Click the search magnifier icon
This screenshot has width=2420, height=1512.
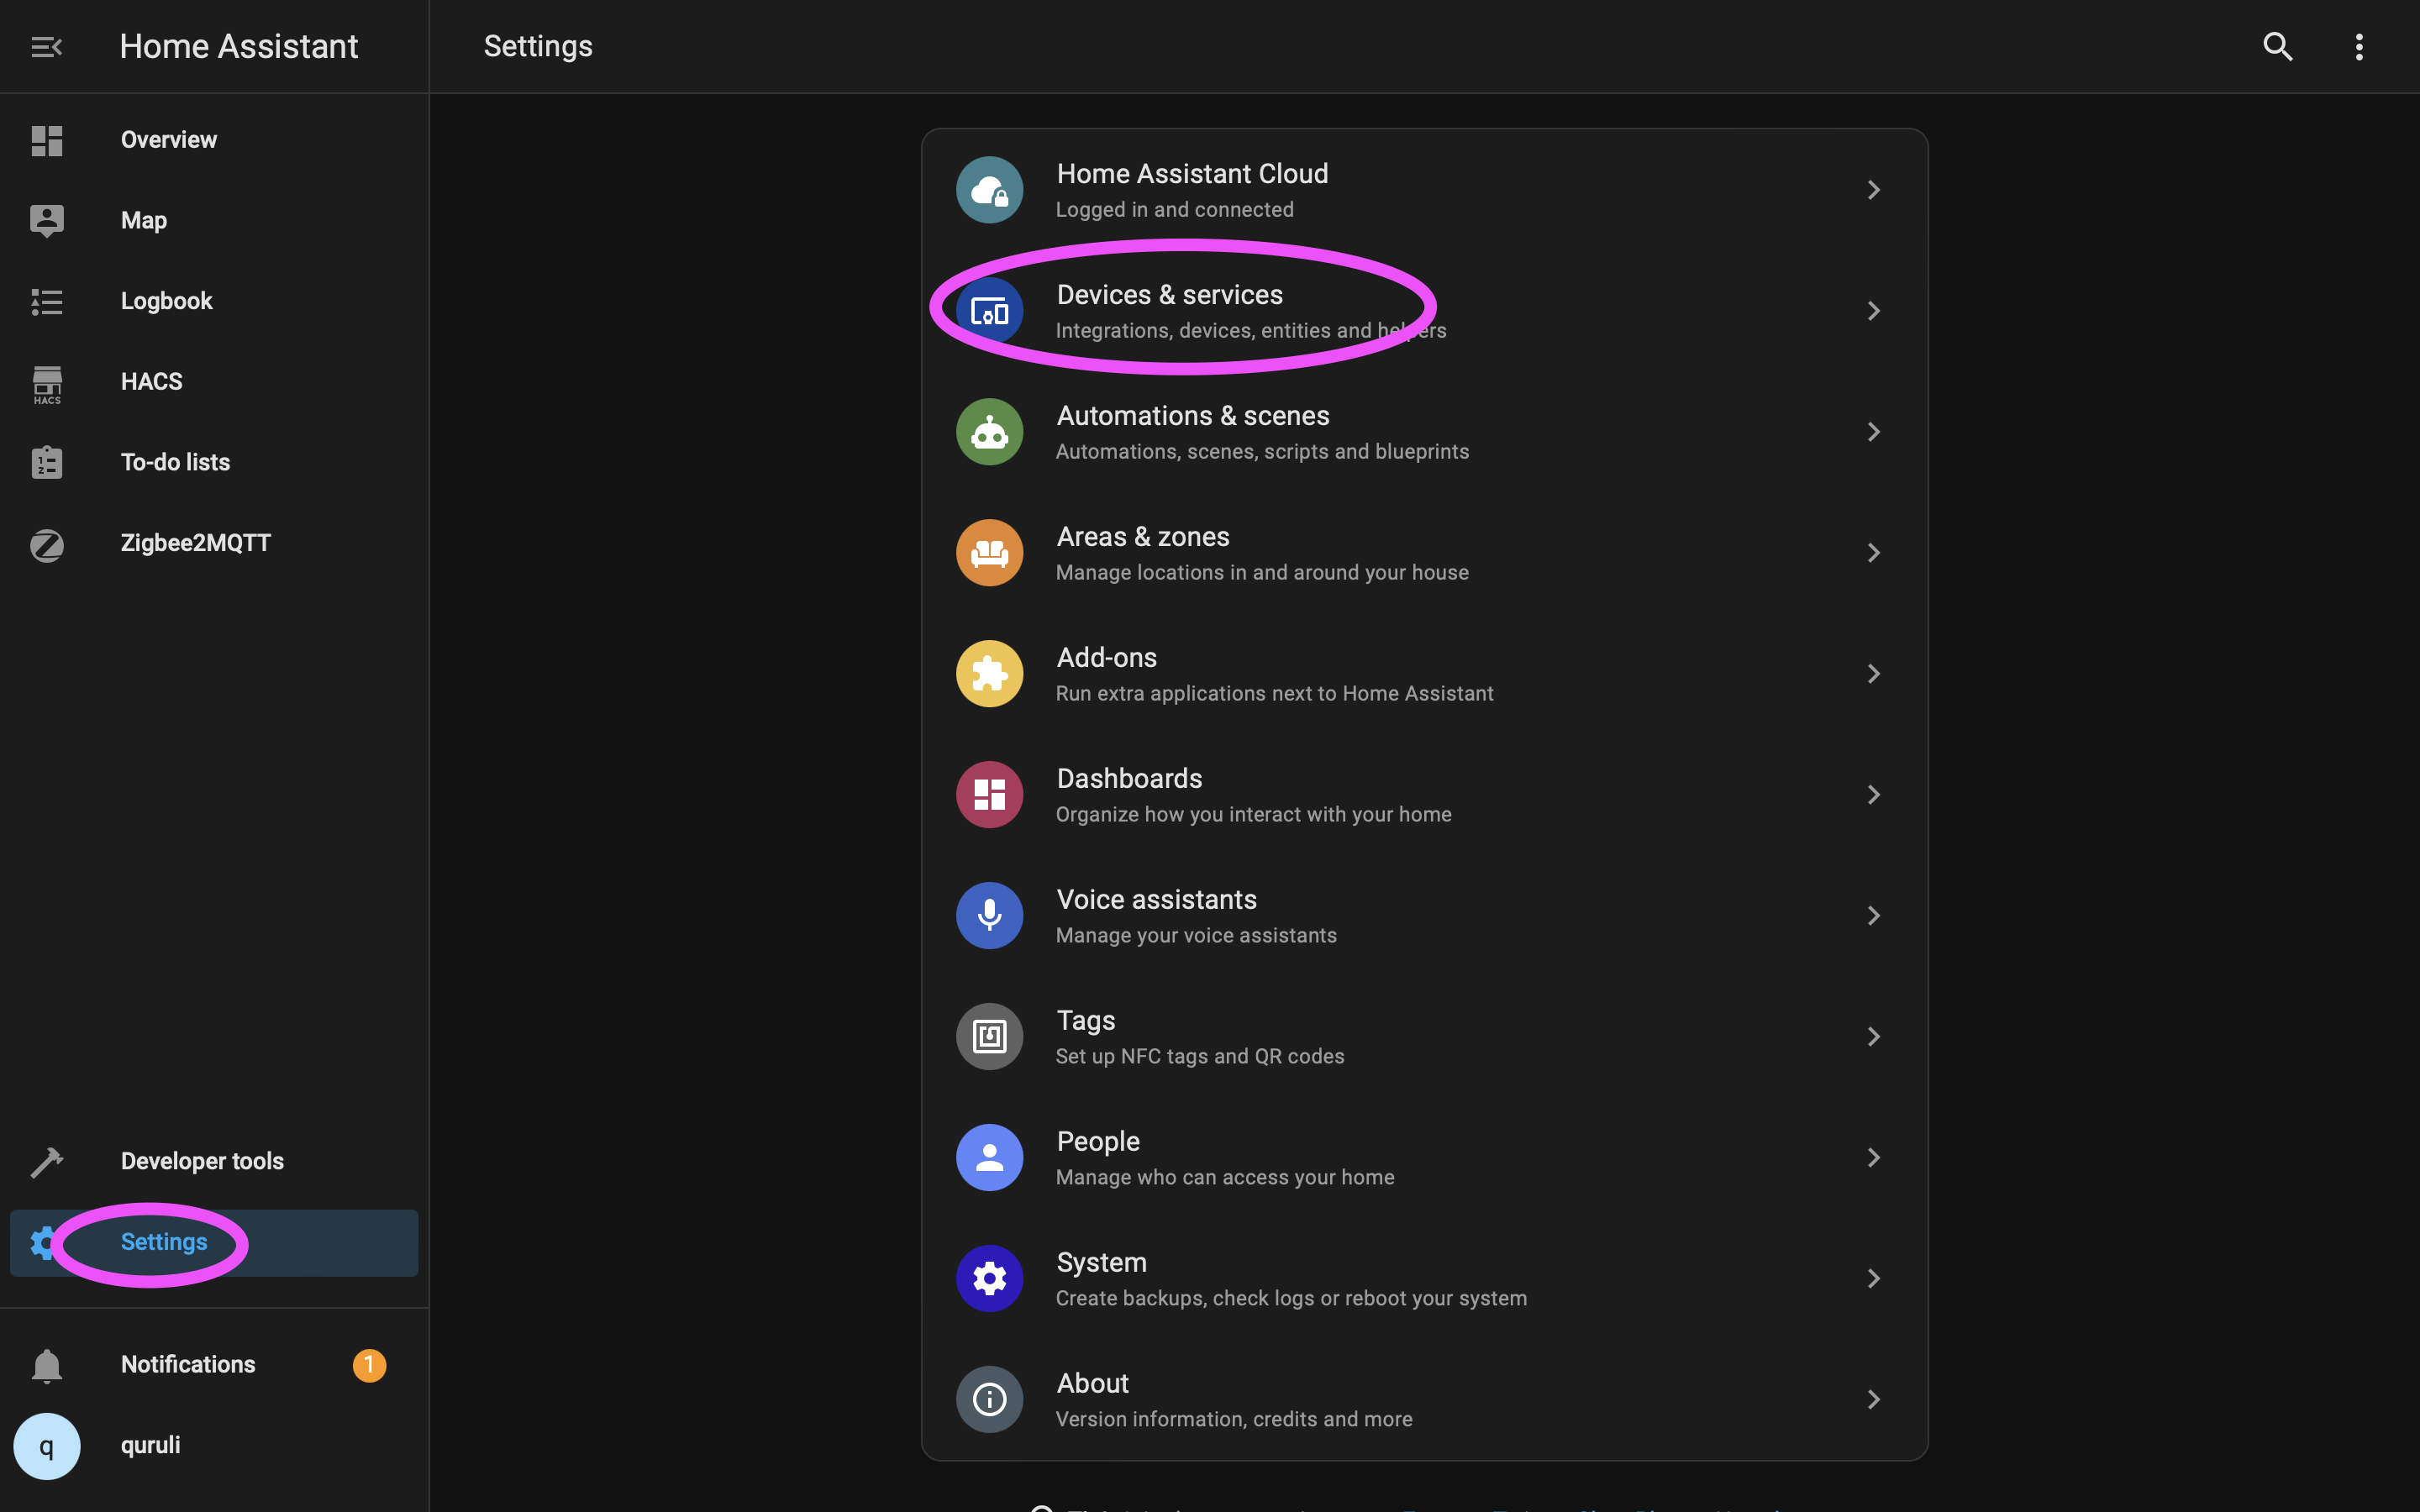(2277, 47)
